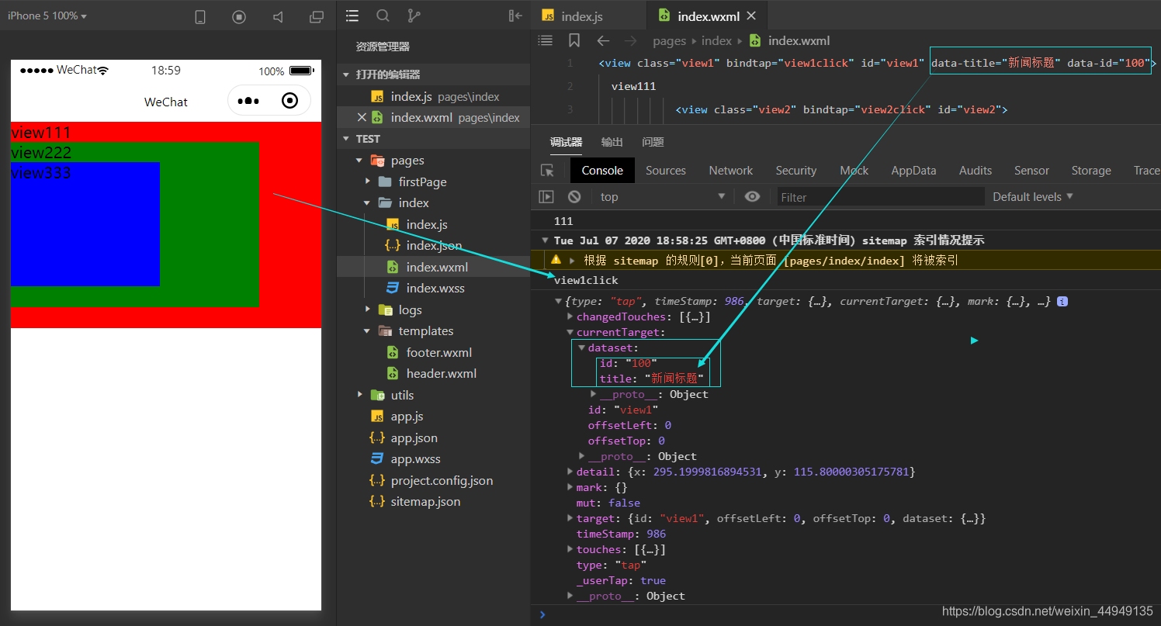Expand the firstPage folder
Viewport: 1161px width, 626px height.
(368, 182)
